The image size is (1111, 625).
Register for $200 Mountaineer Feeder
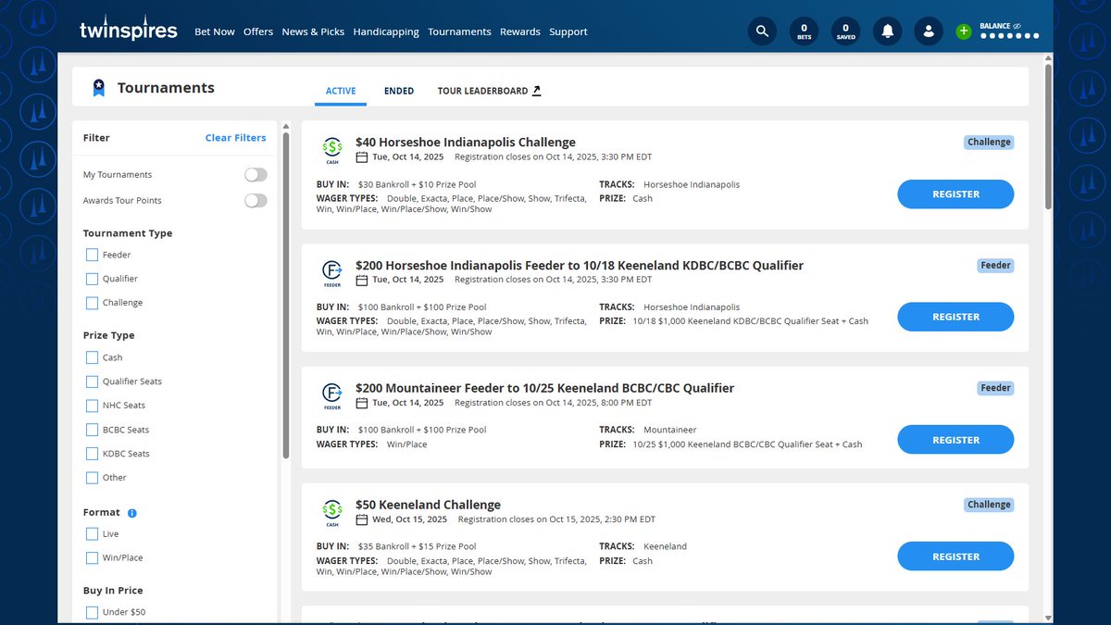point(955,440)
